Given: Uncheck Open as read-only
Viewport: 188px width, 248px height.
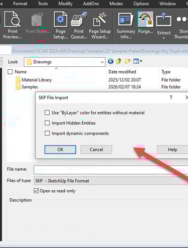Looking at the screenshot, I should point(36,191).
